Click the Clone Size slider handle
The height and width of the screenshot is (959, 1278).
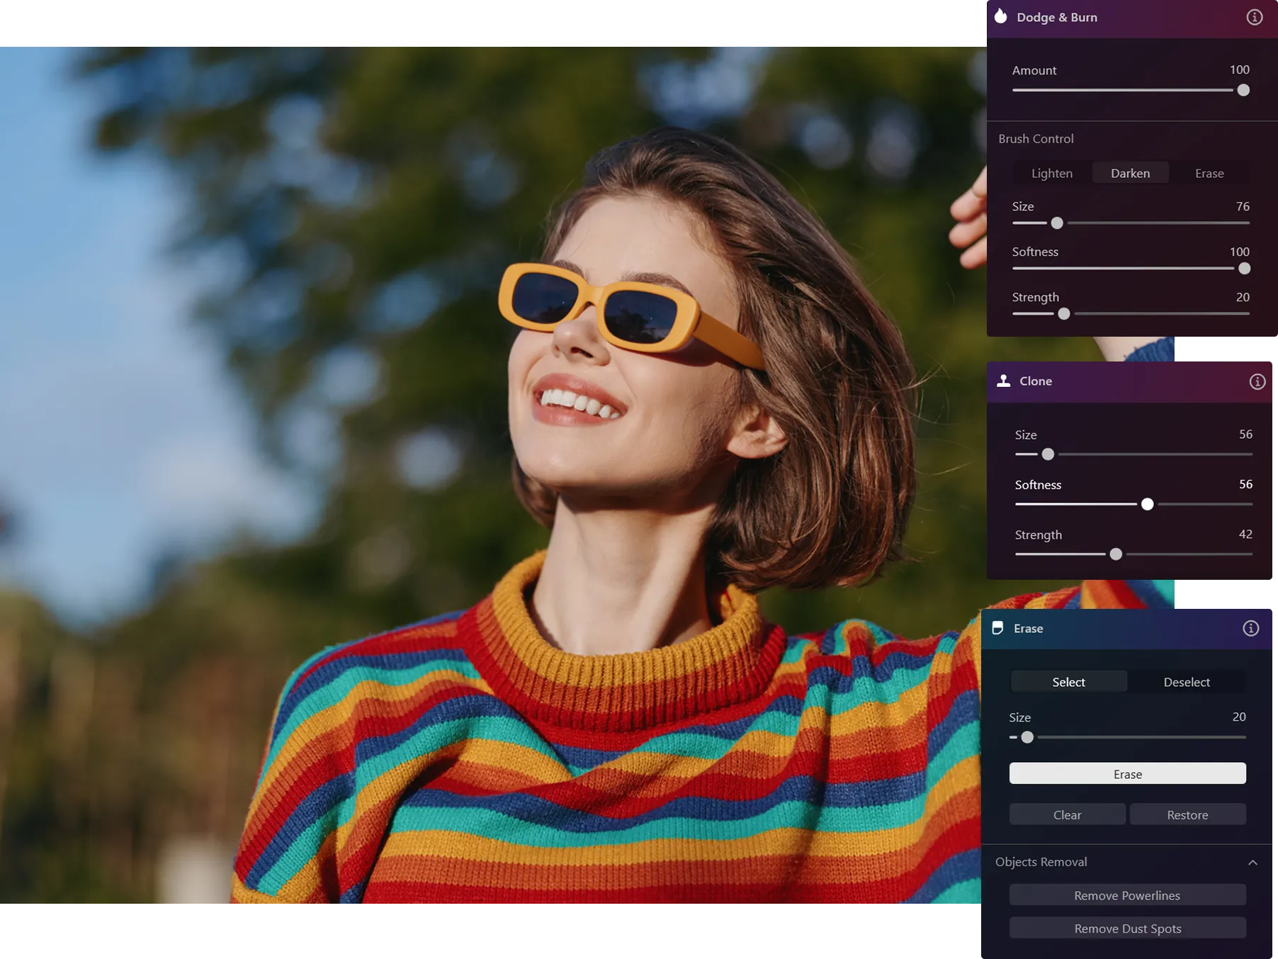(x=1048, y=454)
